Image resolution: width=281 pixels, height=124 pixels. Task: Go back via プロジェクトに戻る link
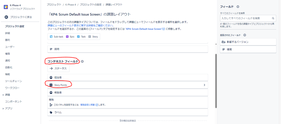[21, 17]
